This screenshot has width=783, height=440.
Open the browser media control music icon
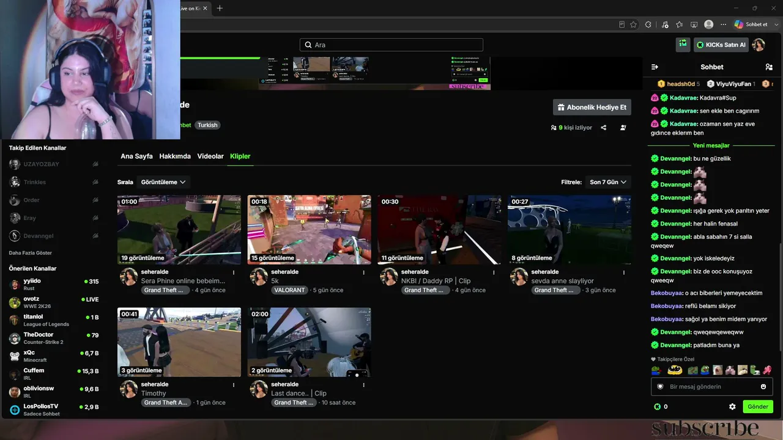coord(664,24)
